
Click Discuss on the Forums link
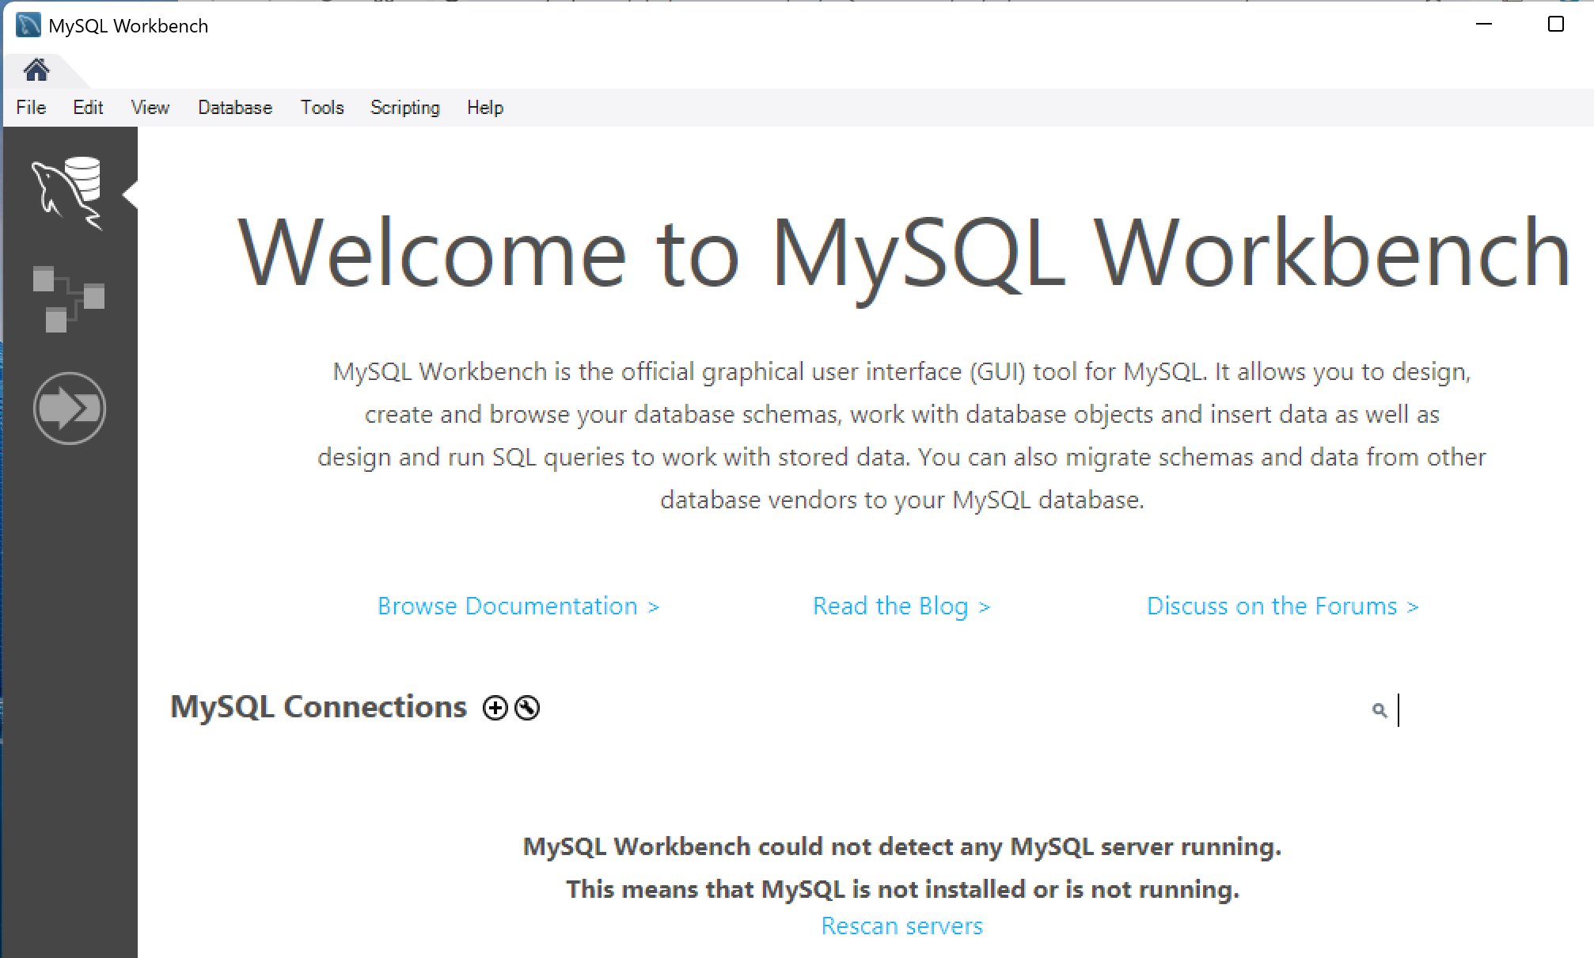point(1282,606)
